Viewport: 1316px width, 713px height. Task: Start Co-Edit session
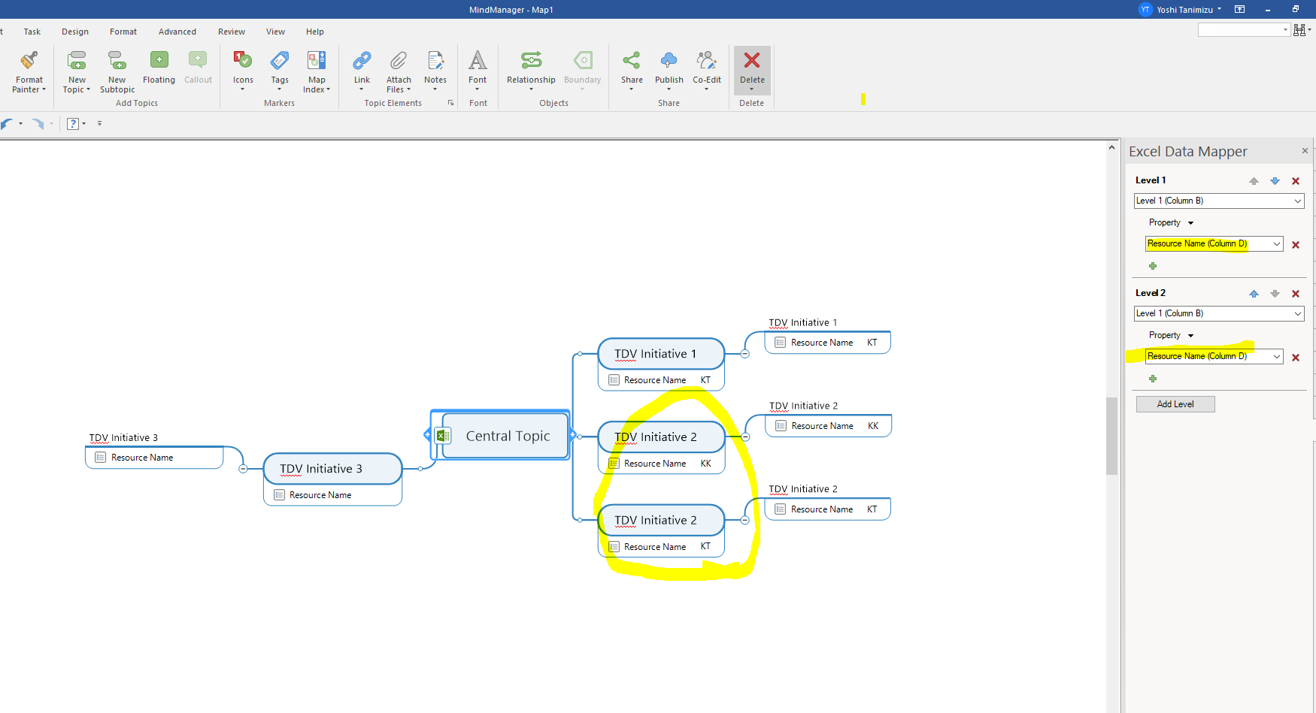(x=706, y=61)
